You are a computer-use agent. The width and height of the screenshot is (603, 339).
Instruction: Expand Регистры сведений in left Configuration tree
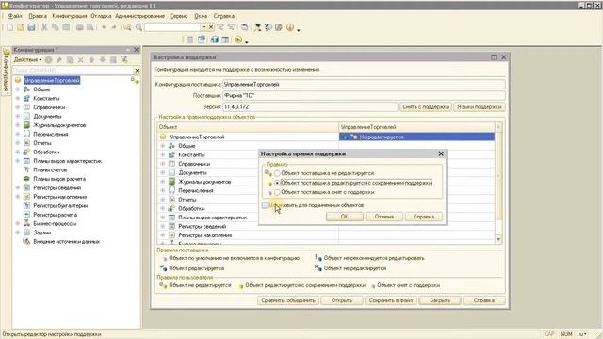[18, 187]
